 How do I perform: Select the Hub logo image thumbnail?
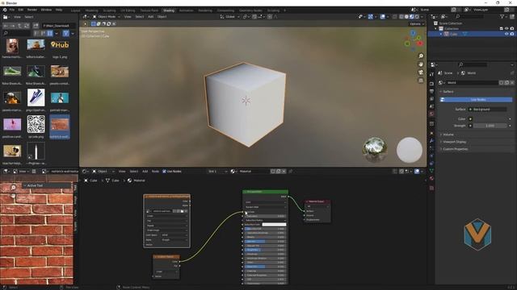(x=60, y=45)
